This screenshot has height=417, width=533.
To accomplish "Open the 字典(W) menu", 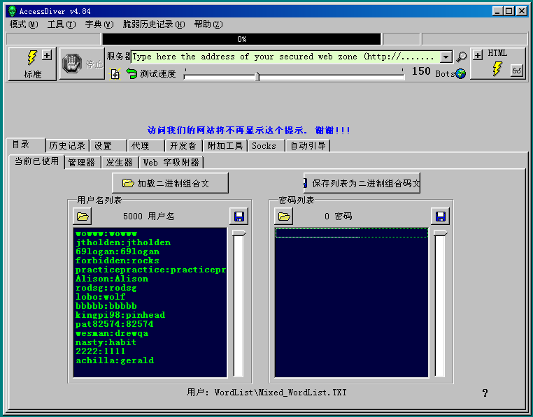I will click(x=99, y=24).
